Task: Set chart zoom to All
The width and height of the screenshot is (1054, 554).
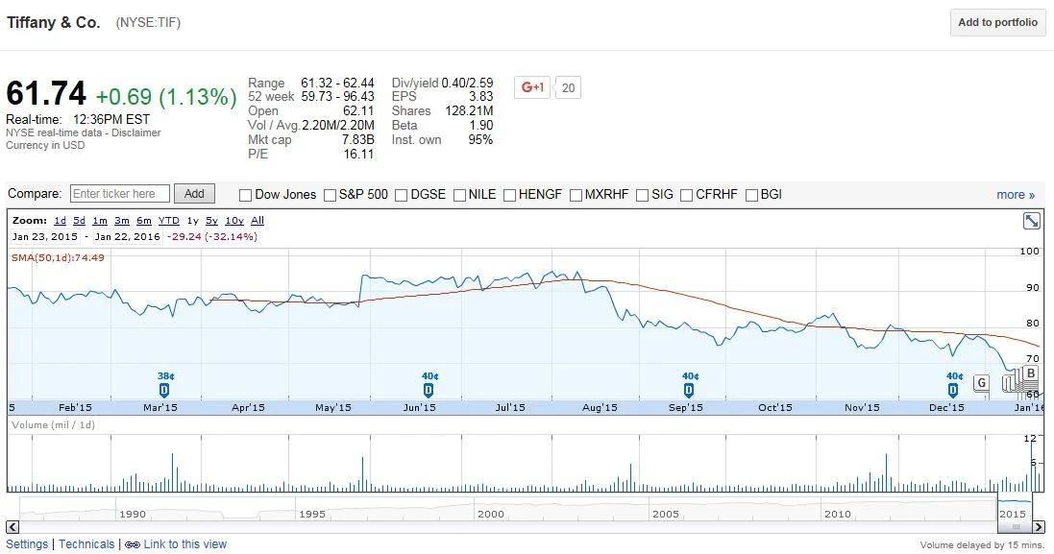Action: [257, 220]
